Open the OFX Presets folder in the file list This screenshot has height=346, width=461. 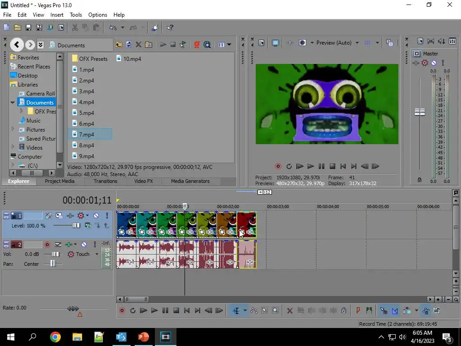pyautogui.click(x=90, y=59)
